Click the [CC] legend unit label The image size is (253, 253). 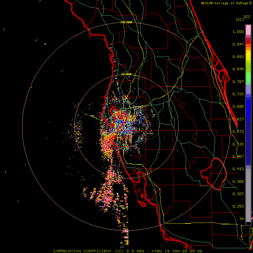click(x=240, y=19)
